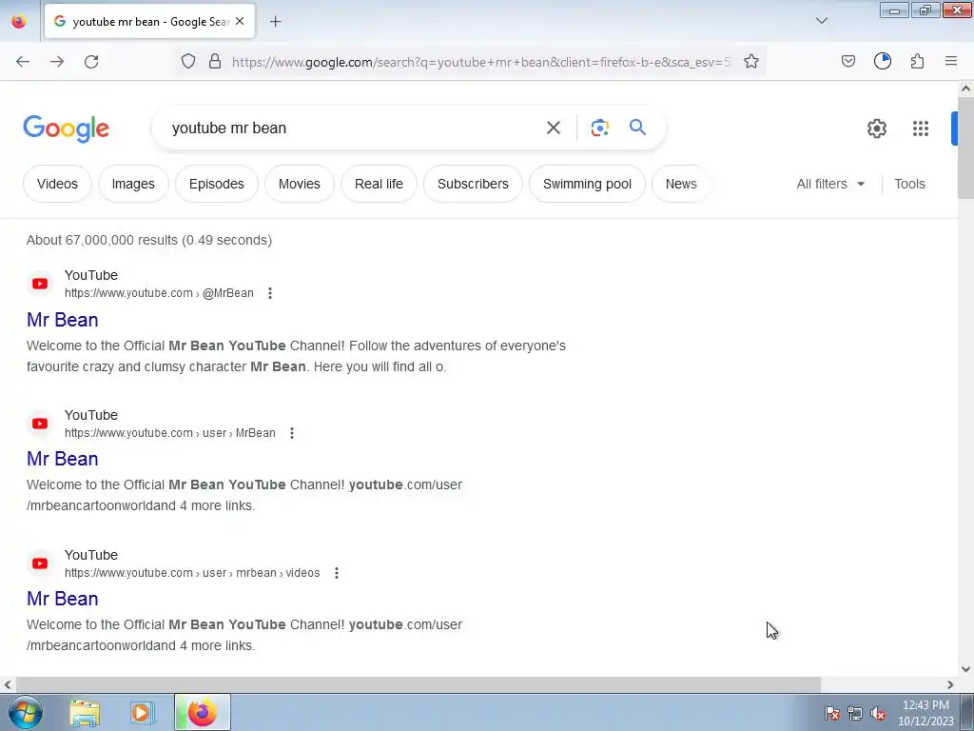Expand the All filters dropdown
This screenshot has height=731, width=974.
(830, 184)
